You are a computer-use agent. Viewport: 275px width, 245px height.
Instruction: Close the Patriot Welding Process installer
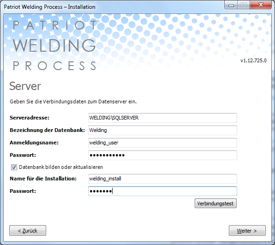pyautogui.click(x=261, y=5)
